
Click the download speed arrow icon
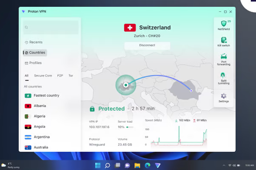tap(176, 120)
